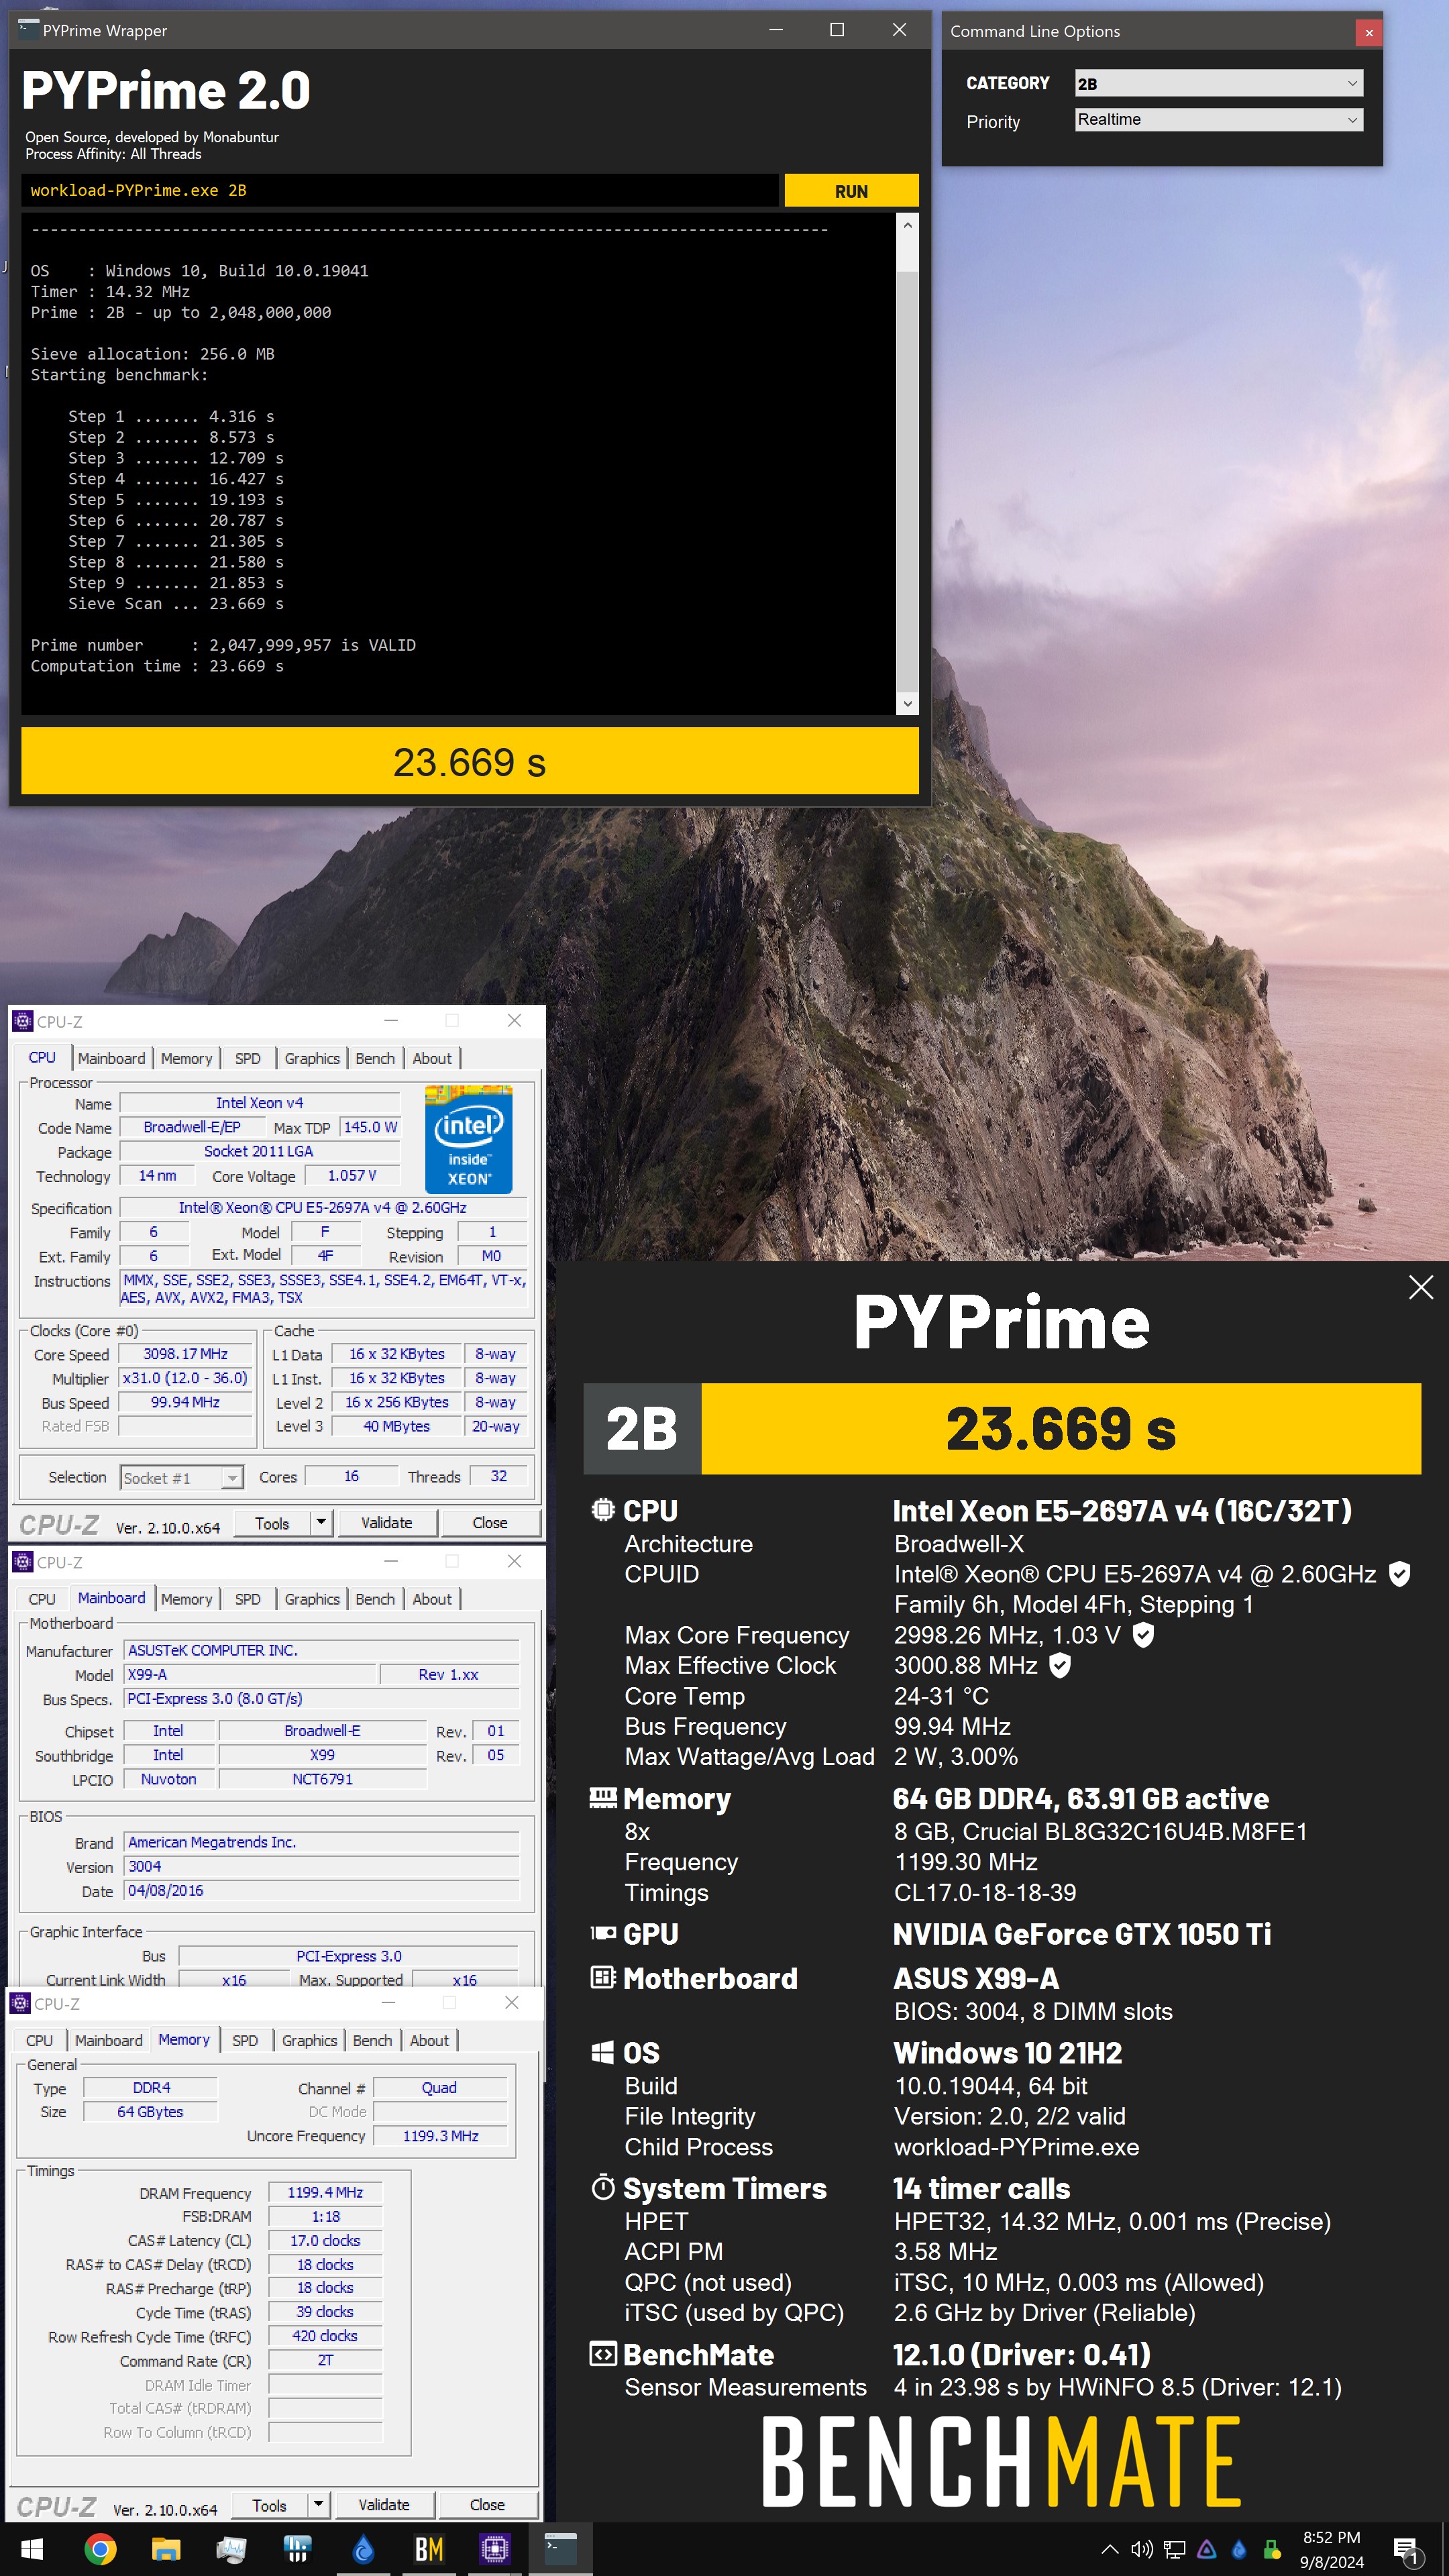Open the blue water-drop taskbar application
The height and width of the screenshot is (2576, 1449).
363,2549
